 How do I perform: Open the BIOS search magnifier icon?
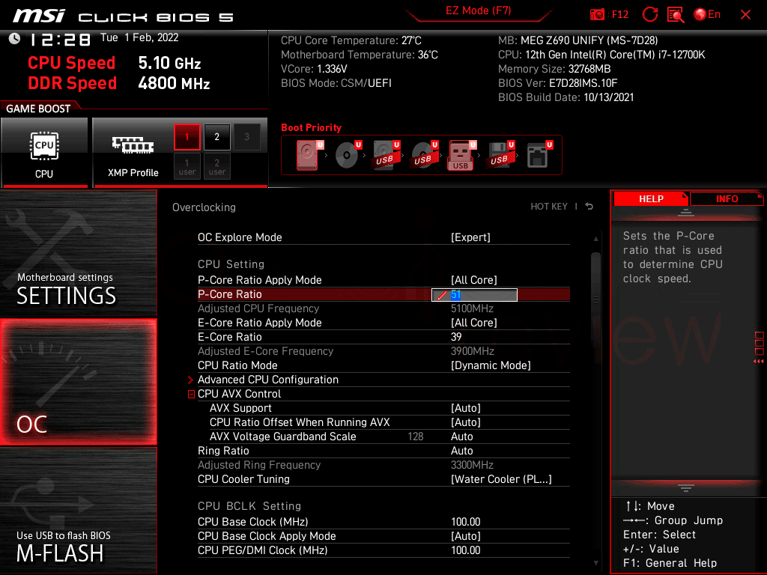pos(676,14)
